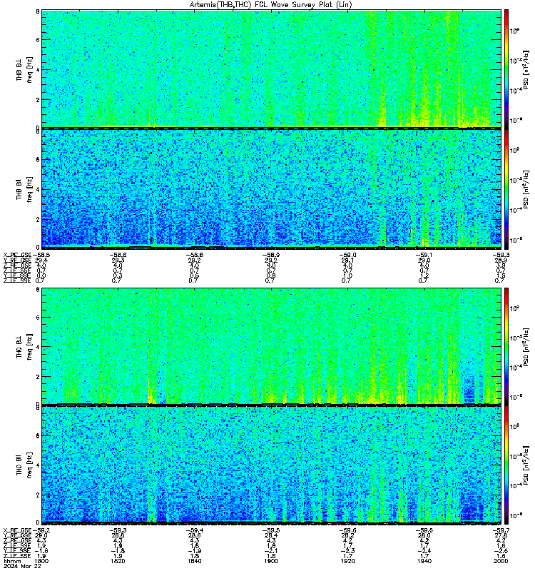Image resolution: width=535 pixels, height=571 pixels.
Task: Click the X_RE_GSE value -58.9
Action: 271,256
